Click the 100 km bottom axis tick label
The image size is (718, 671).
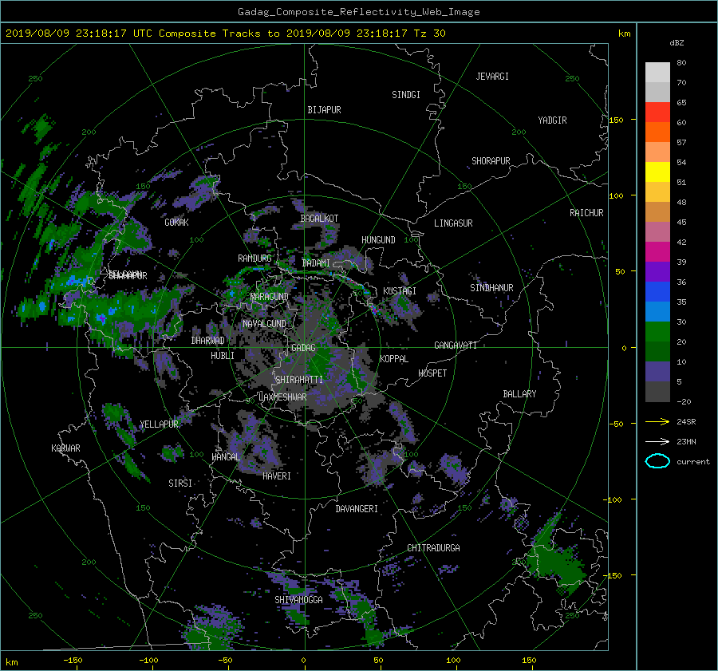click(453, 661)
